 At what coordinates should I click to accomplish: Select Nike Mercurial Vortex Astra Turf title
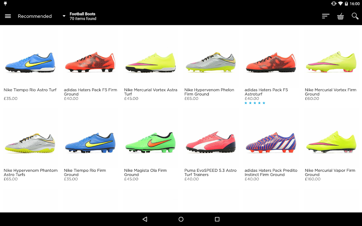click(151, 92)
